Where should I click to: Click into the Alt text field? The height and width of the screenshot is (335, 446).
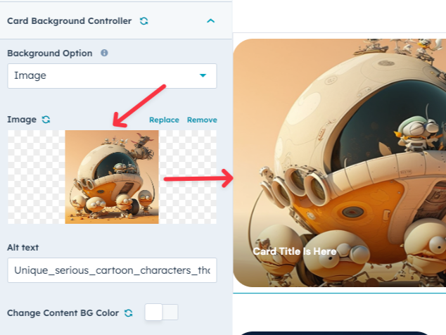[112, 270]
